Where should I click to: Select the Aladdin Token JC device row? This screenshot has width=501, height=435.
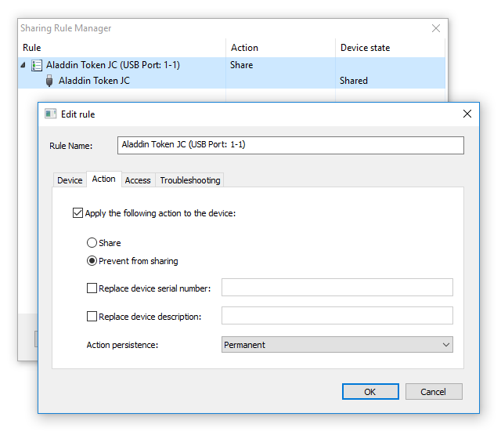tap(232, 81)
